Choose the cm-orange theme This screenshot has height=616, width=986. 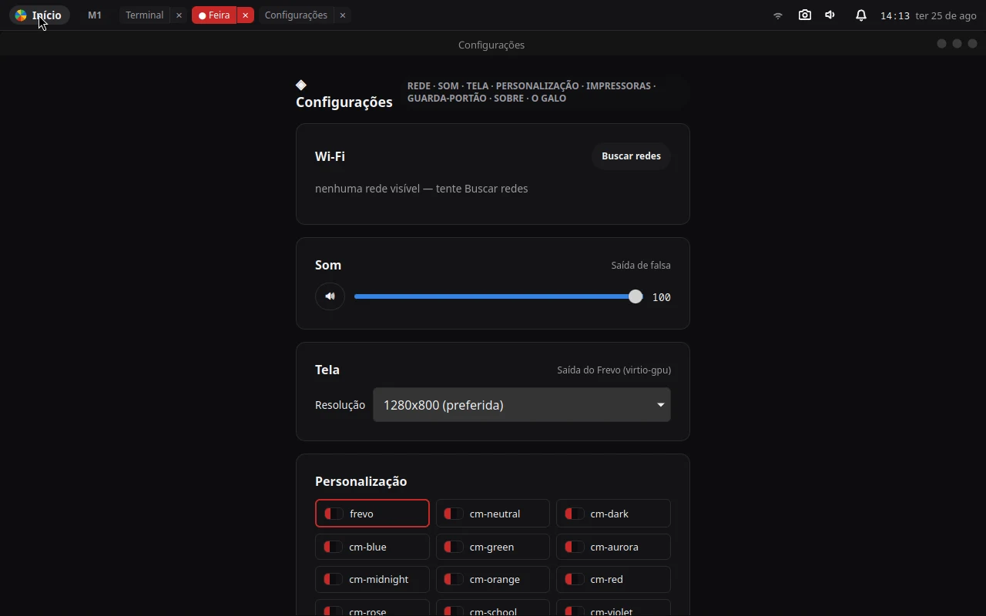[x=493, y=579]
